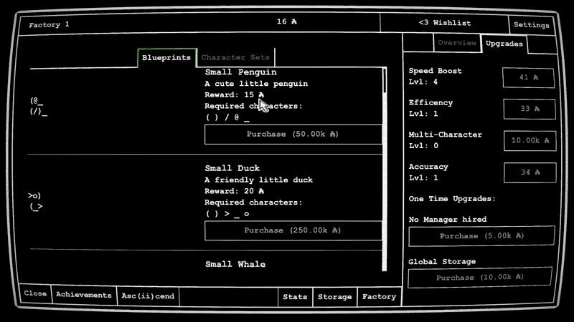Viewport: 574px width, 322px height.
Task: Click the Small Duck ASCII art preview
Action: [x=35, y=201]
